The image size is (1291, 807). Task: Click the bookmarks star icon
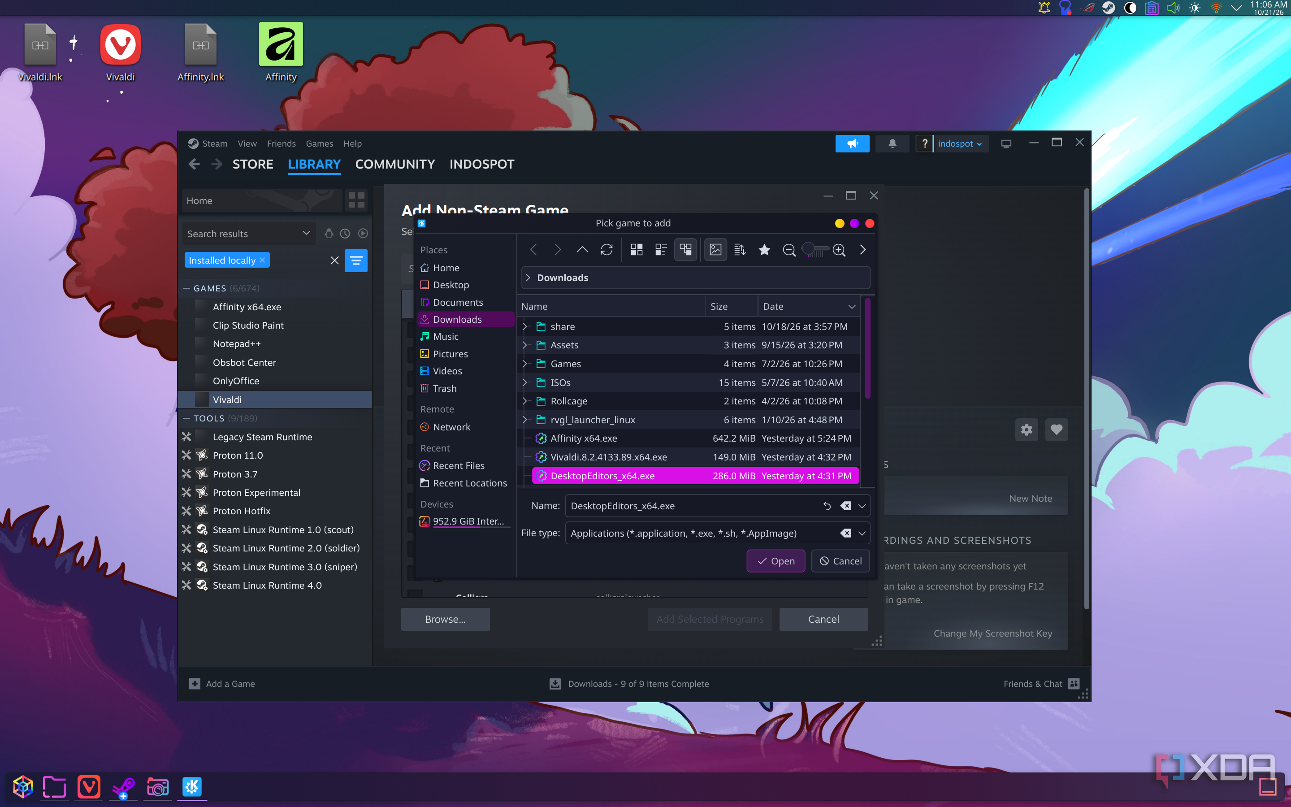[x=764, y=249]
